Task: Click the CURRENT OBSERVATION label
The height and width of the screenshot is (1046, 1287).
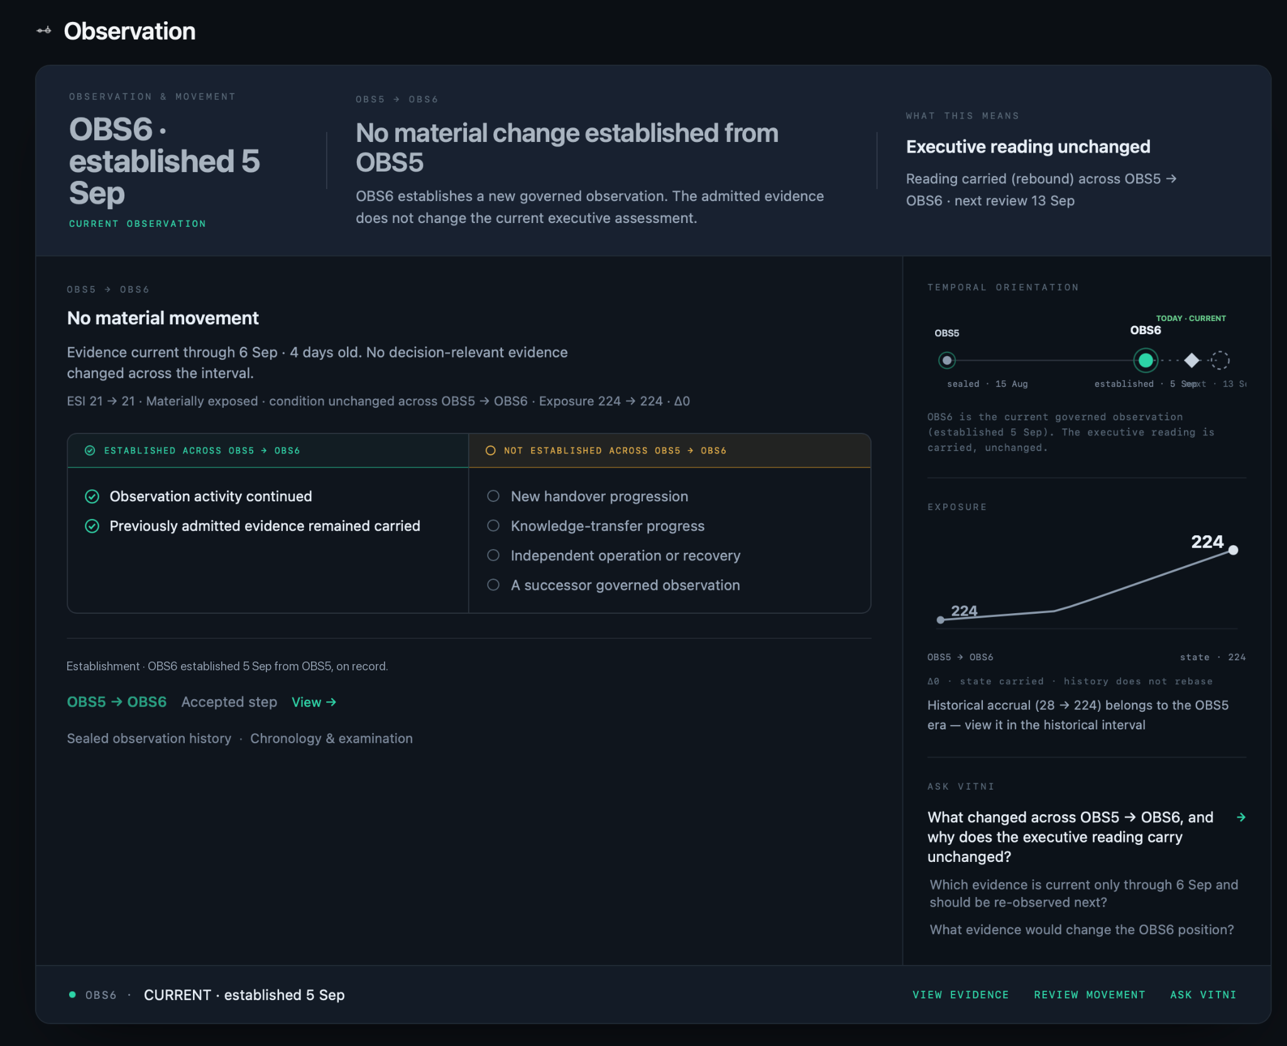Action: [x=138, y=224]
